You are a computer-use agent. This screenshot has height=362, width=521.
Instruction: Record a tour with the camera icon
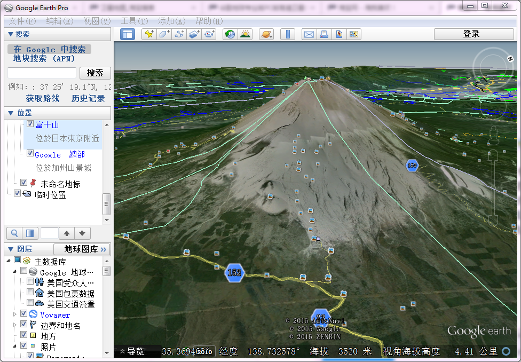pos(209,34)
